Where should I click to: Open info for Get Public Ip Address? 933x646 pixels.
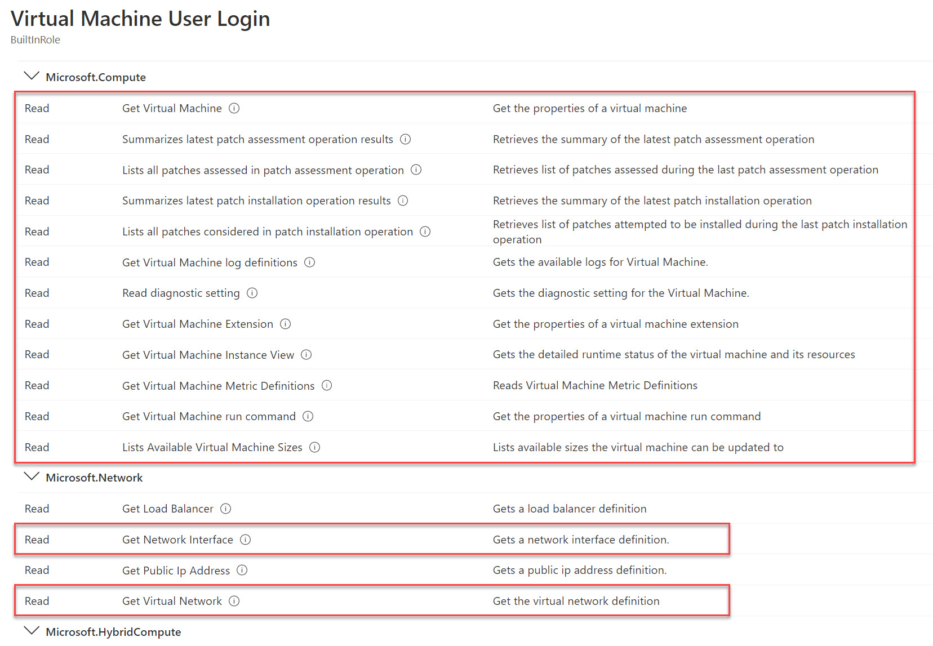tap(242, 570)
